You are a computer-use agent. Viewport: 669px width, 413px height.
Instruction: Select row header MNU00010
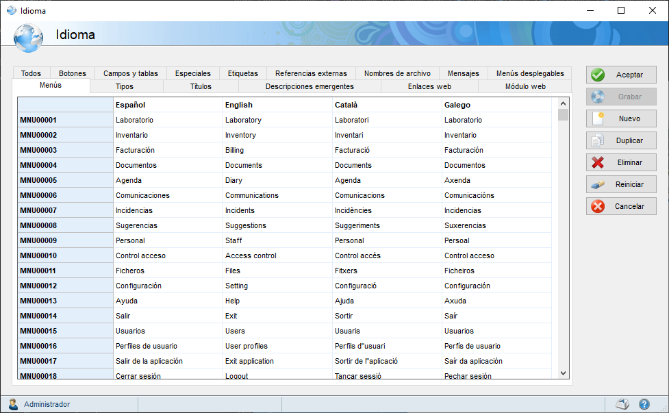pos(65,255)
